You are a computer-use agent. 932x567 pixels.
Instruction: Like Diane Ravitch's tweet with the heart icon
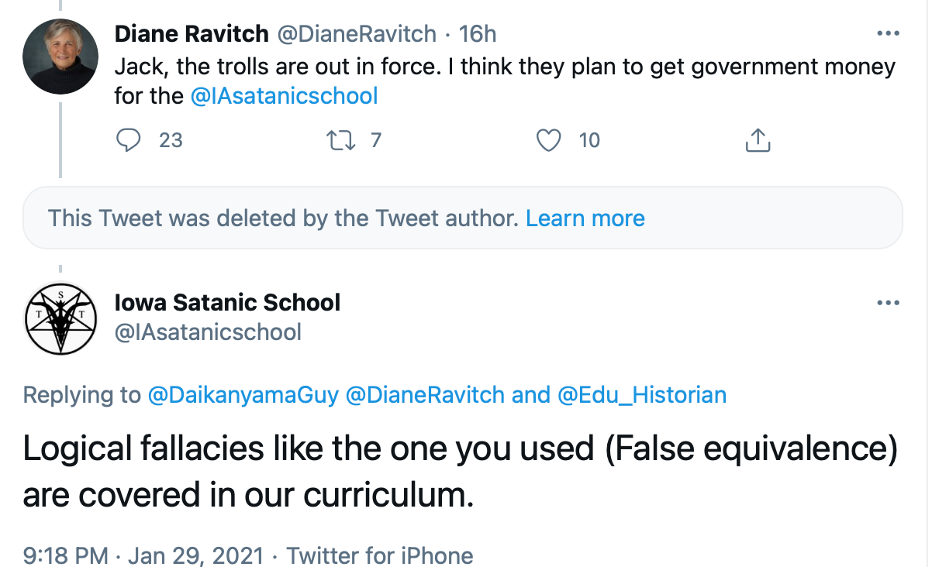[x=549, y=140]
